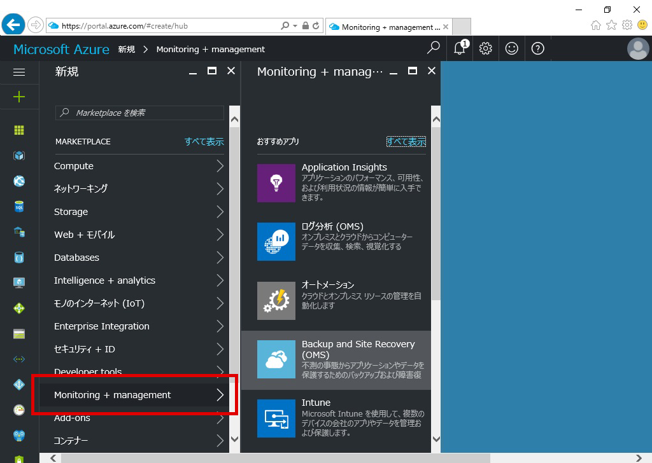Click horizontal scrollbar left arrow at bottom
This screenshot has height=463, width=652.
pyautogui.click(x=53, y=458)
